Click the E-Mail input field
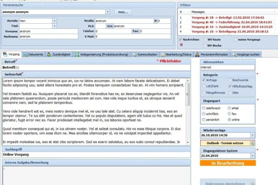The height and width of the screenshot is (185, 278). click(x=133, y=36)
